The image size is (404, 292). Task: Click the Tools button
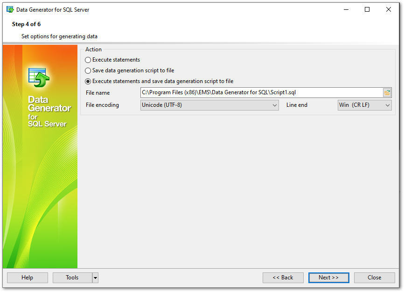coord(72,278)
